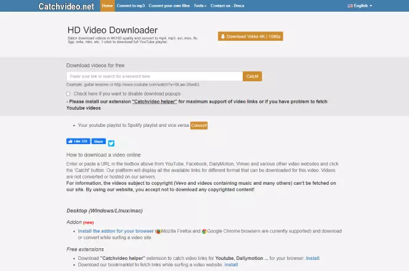Click the Desktop (Windows/Linux/mac) heading

[x=104, y=211]
